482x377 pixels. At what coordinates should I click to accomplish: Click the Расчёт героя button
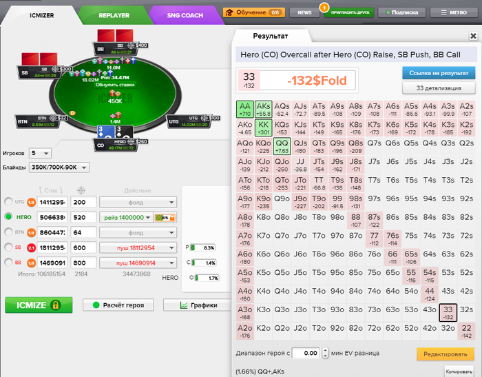(118, 305)
